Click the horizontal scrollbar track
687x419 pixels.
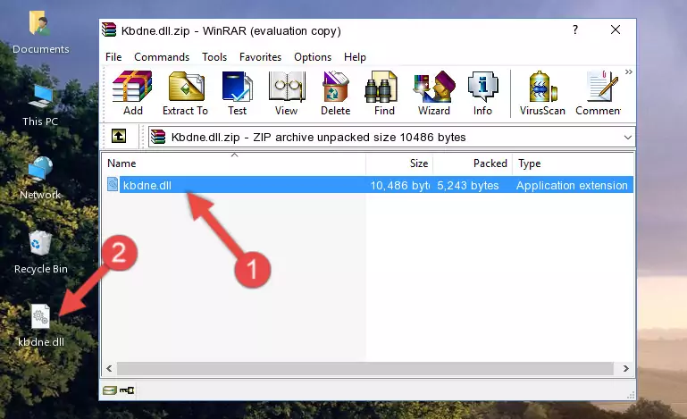[365, 369]
